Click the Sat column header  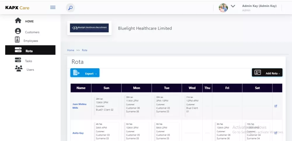[x=257, y=88]
